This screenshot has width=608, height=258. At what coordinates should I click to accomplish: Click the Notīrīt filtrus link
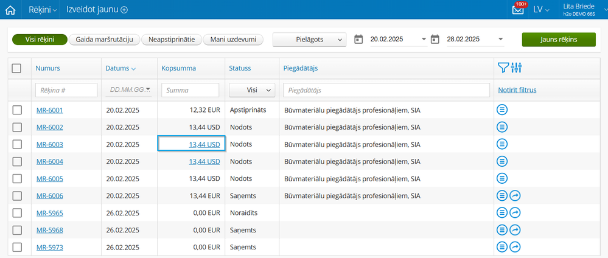click(x=517, y=90)
